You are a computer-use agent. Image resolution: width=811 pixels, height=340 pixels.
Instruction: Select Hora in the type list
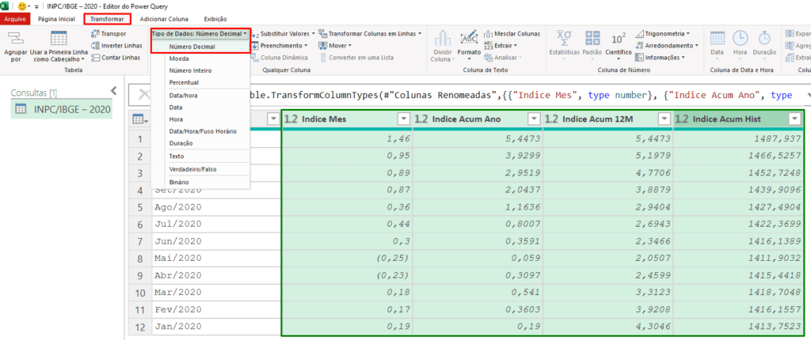(175, 119)
